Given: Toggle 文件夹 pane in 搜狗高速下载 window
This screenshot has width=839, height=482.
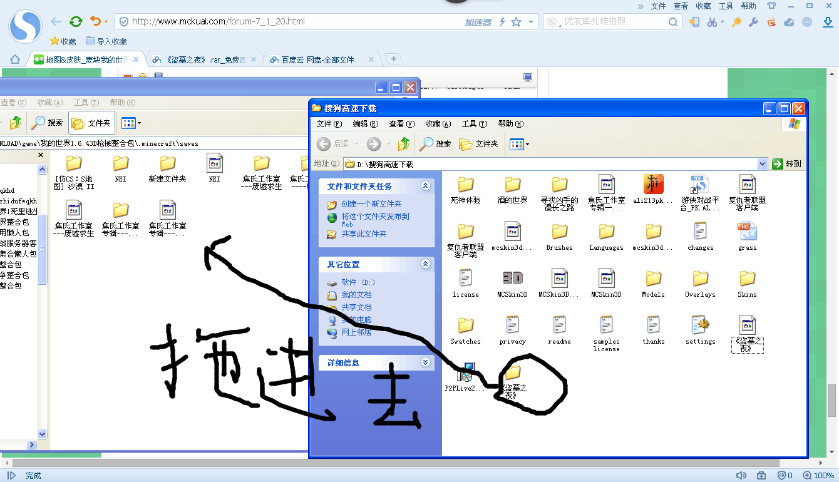Looking at the screenshot, I should [x=478, y=144].
